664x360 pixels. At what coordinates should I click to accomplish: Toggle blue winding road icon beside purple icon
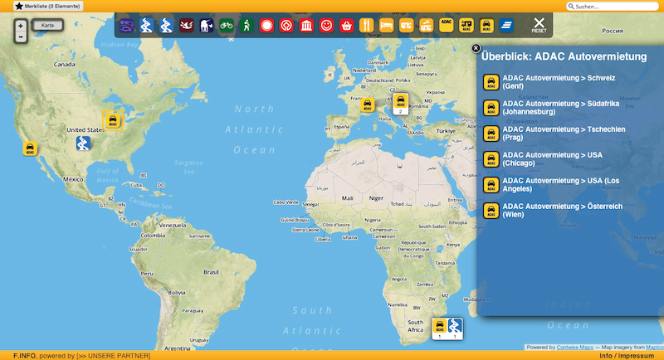click(x=146, y=26)
